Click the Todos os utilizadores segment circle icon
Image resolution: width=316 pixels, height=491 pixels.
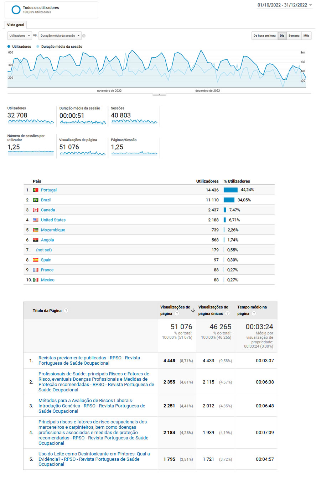[16, 10]
